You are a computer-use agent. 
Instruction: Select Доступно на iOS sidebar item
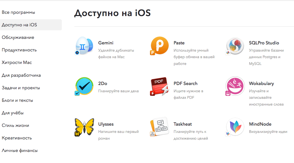31,25
